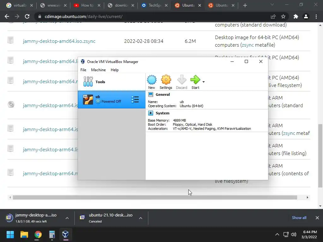This screenshot has height=242, width=323.
Task: Expand the Start button dropdown arrow
Action: tap(203, 82)
